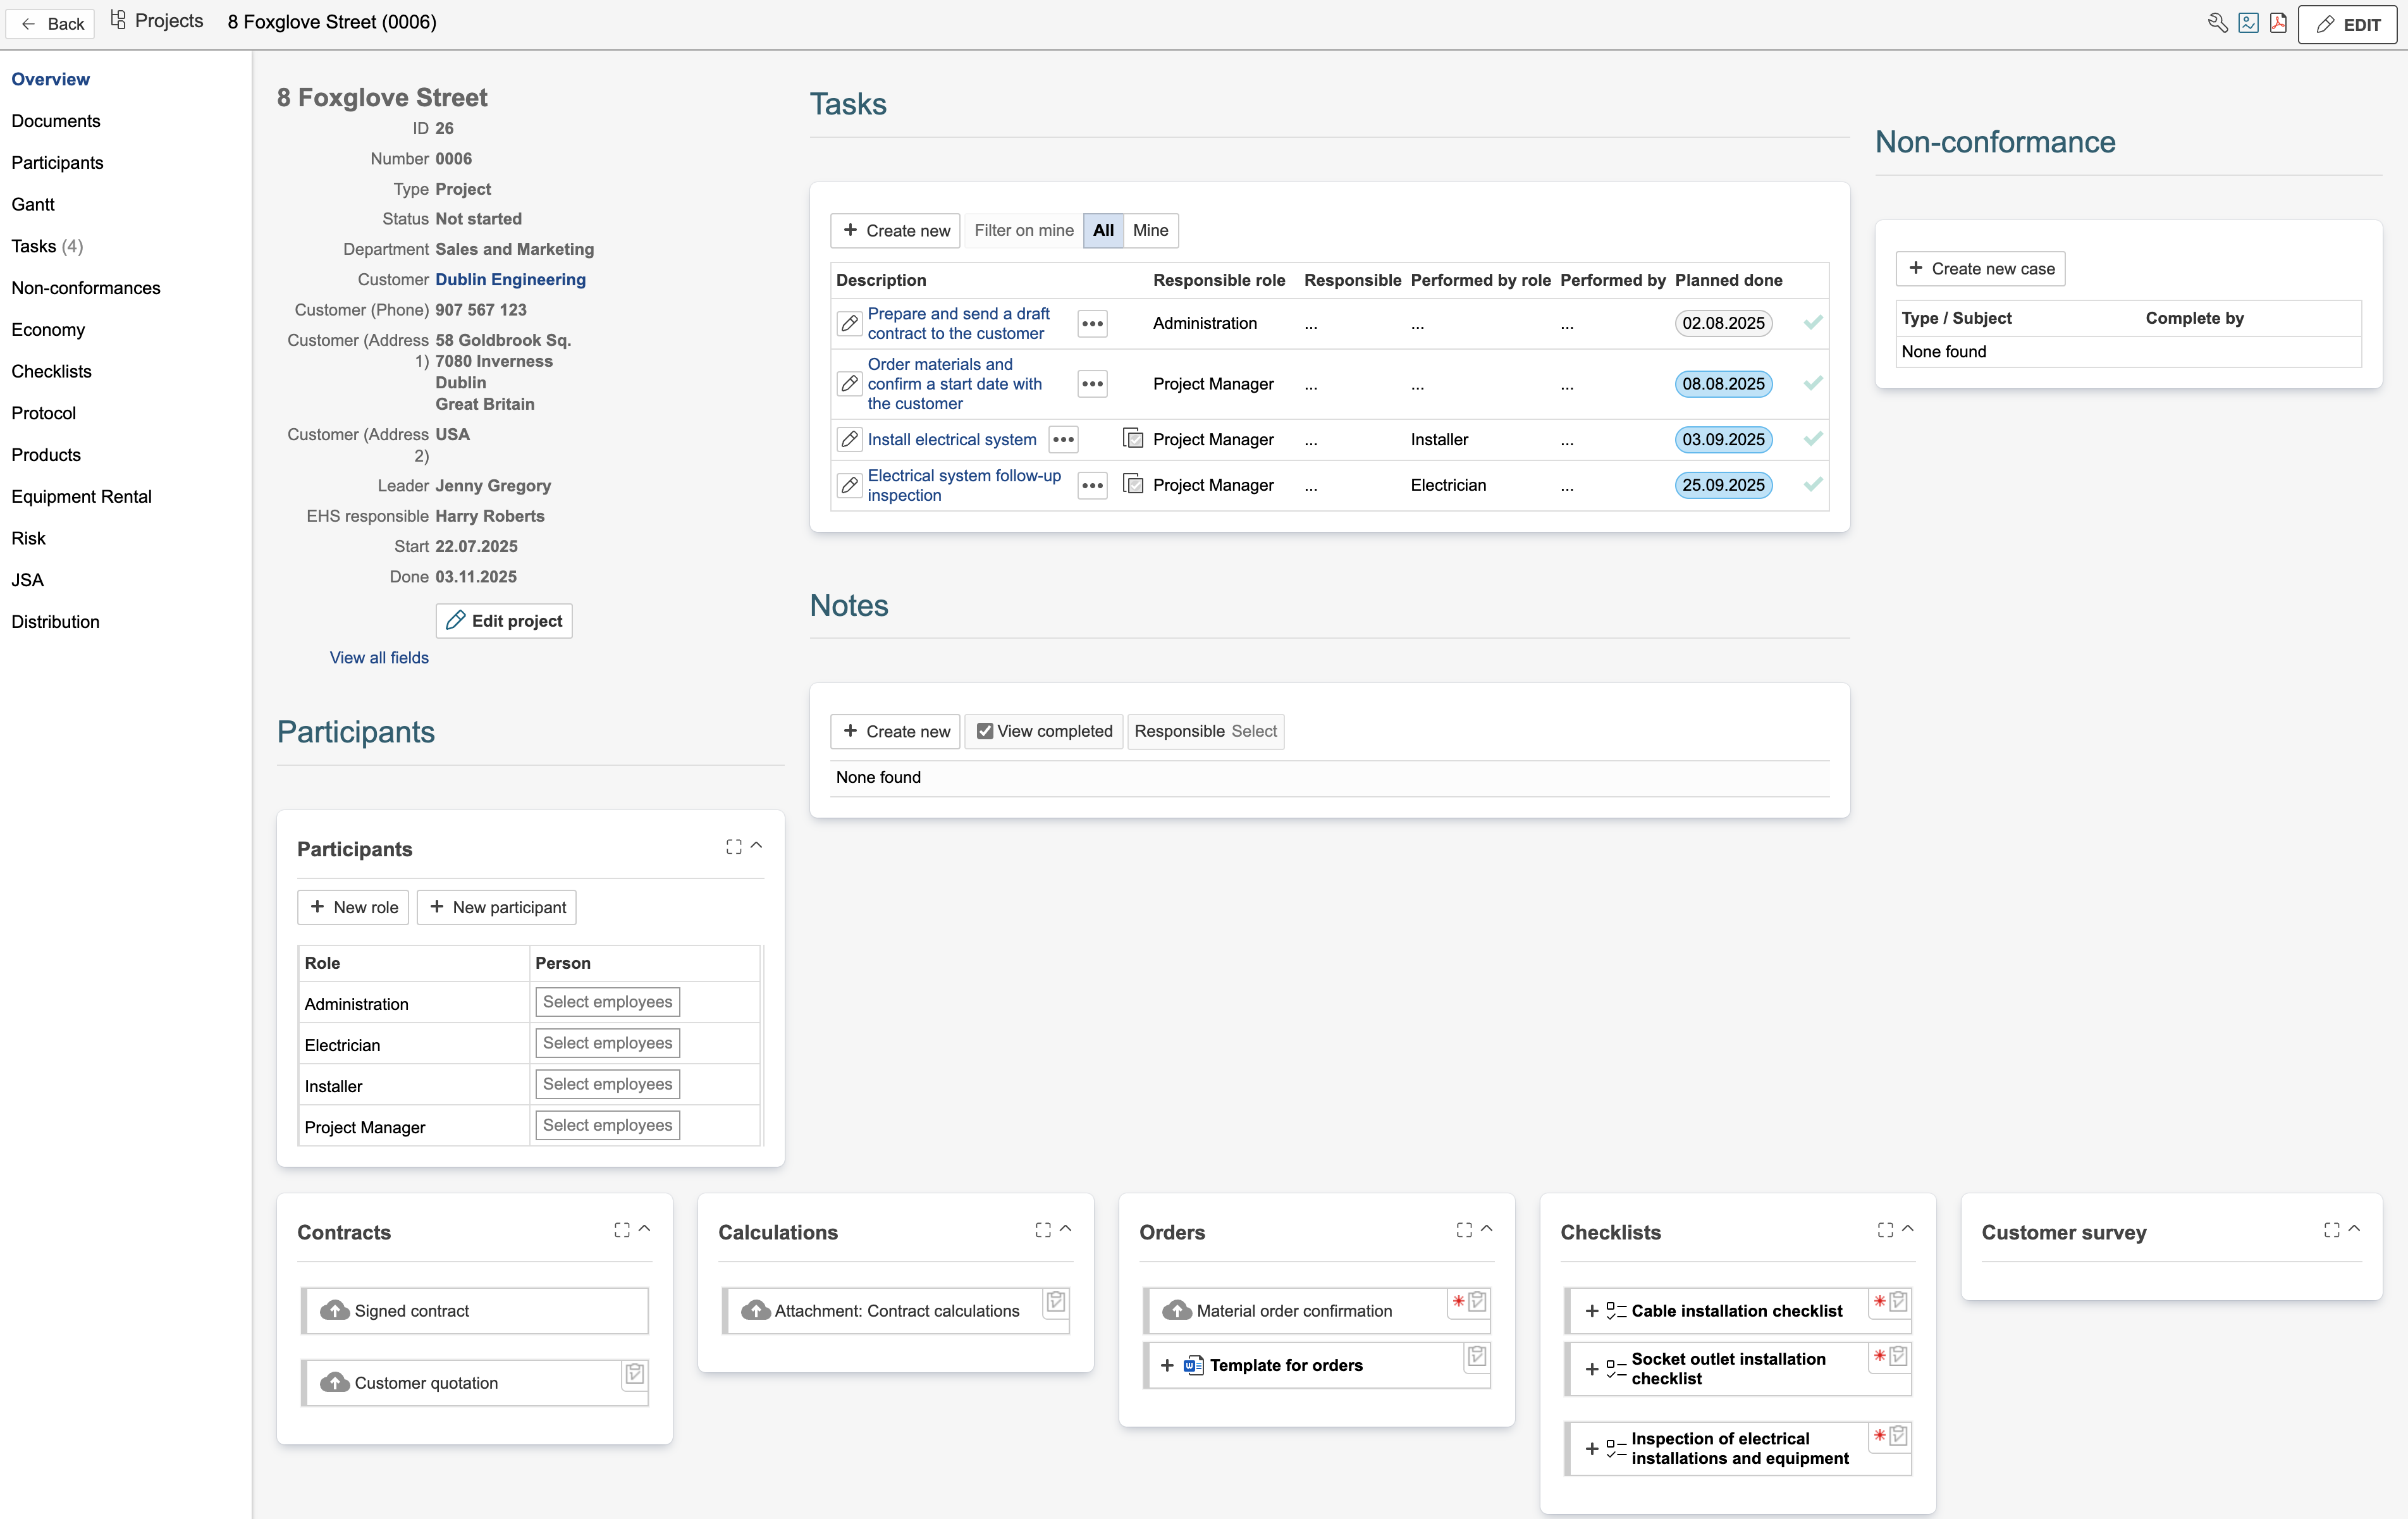Toggle the View completed checkbox in Notes
The image size is (2408, 1519).
pyautogui.click(x=985, y=731)
